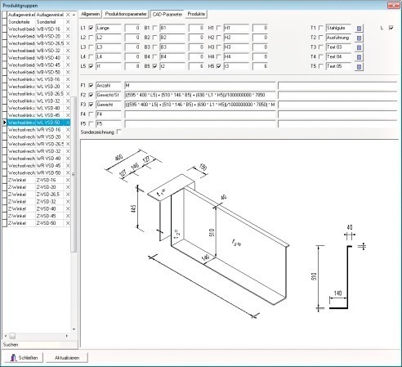Click the L1 name field Länge
Viewport: 402px width, 367px height.
click(x=108, y=28)
